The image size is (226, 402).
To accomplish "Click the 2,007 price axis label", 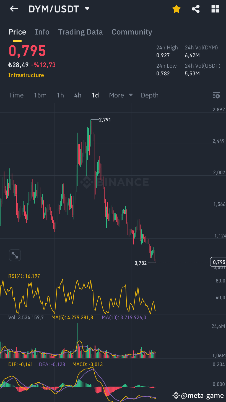I will [x=219, y=173].
